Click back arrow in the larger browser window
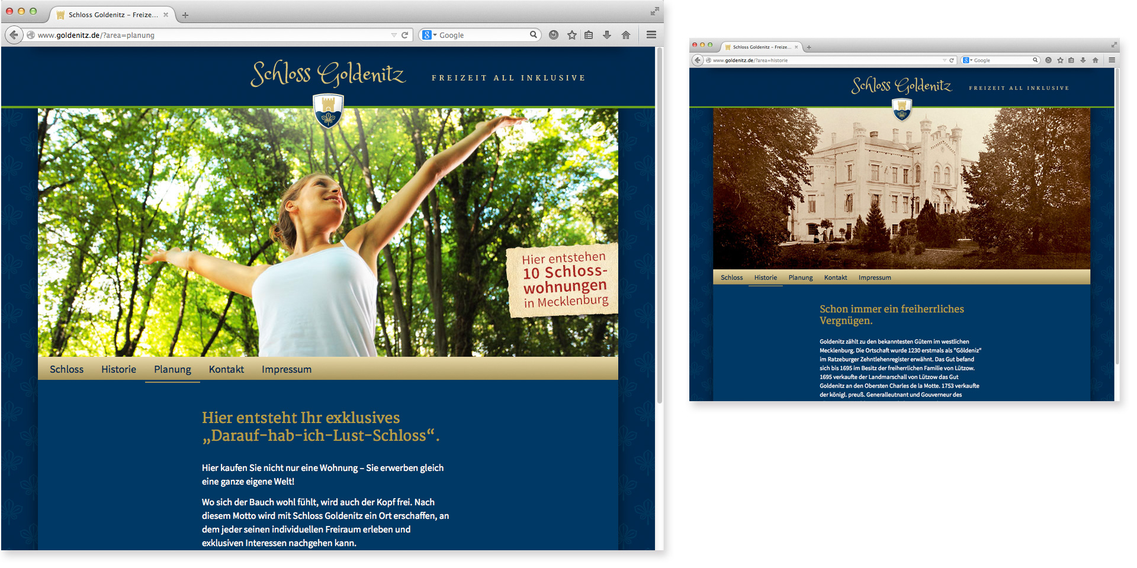This screenshot has height=568, width=1137. pyautogui.click(x=14, y=35)
